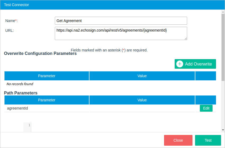Edit the agreementId path parameter

pyautogui.click(x=206, y=108)
